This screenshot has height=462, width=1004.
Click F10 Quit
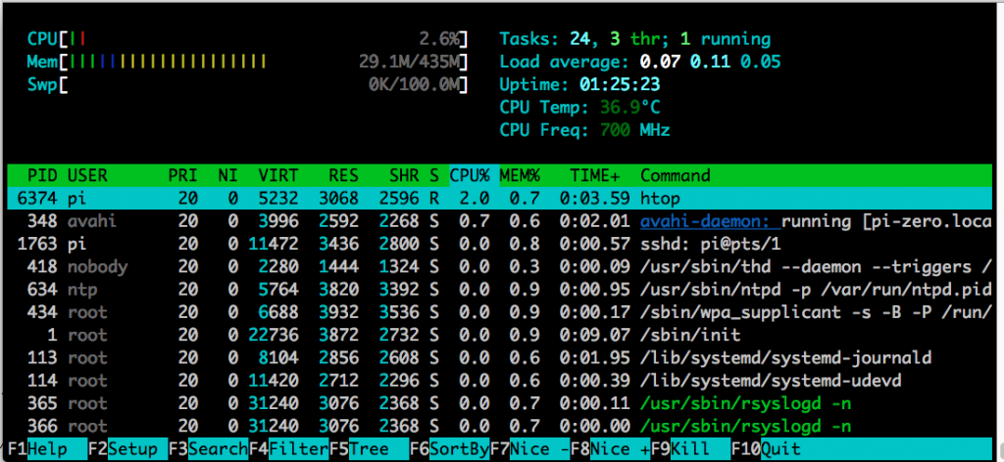click(x=767, y=449)
